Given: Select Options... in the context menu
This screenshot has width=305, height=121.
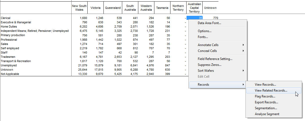Looking at the screenshot, I should click(204, 31).
